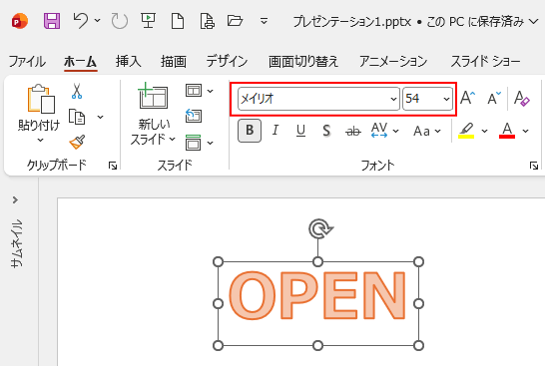Expand the font size 54 dropdown arrow
This screenshot has height=366, width=545.
point(446,99)
